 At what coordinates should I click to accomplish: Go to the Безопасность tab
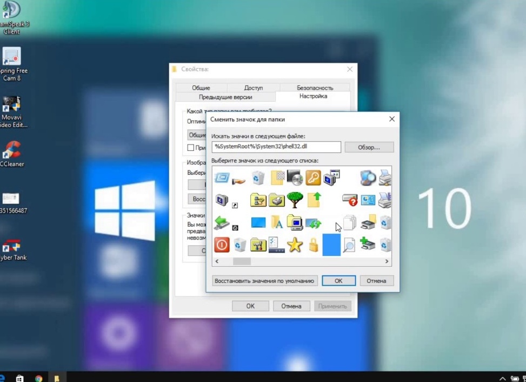315,88
